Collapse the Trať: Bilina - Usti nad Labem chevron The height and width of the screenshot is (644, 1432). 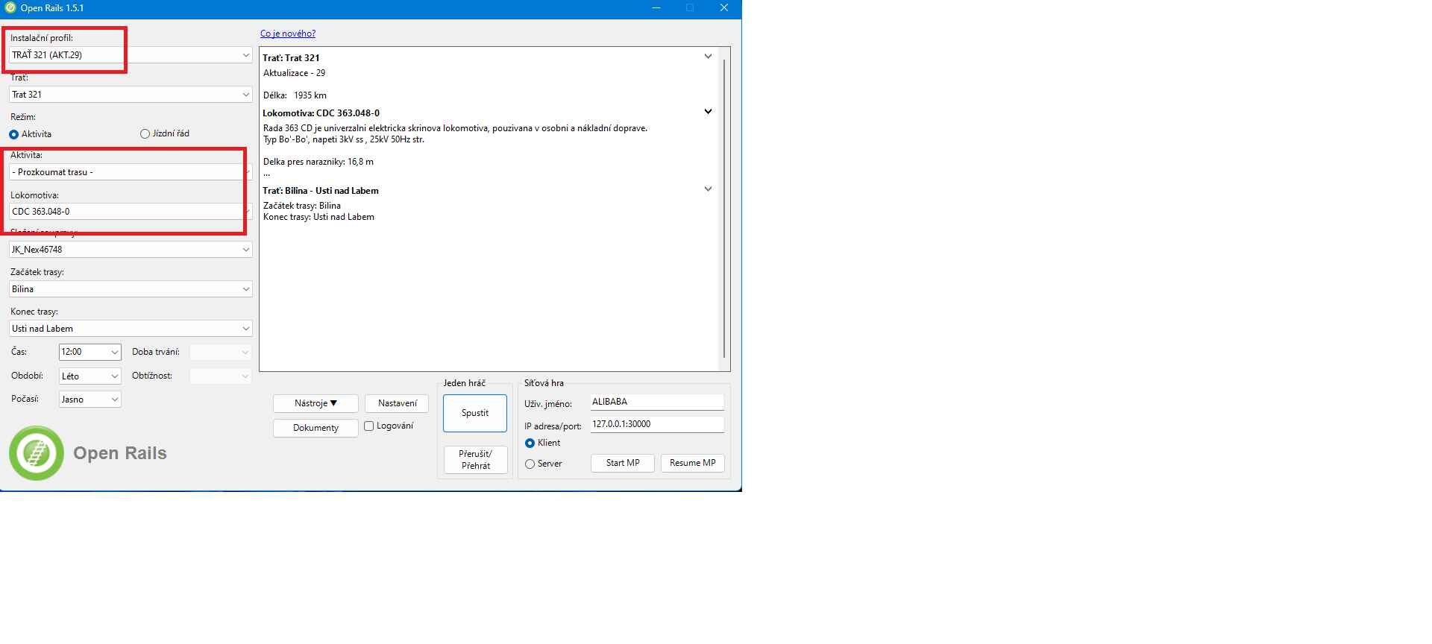[x=708, y=189]
